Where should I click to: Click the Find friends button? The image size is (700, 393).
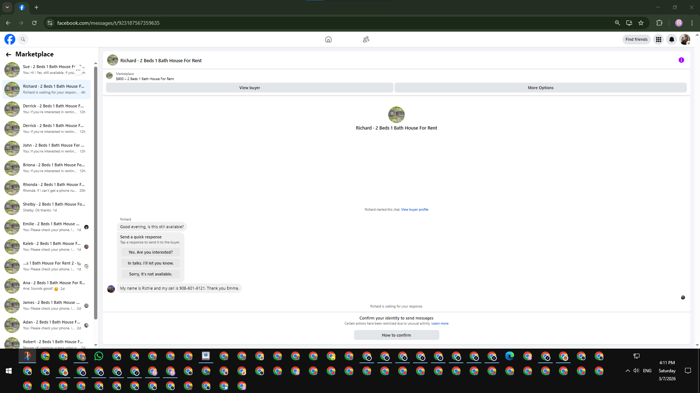click(x=636, y=39)
